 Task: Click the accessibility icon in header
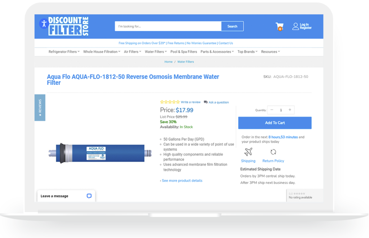pos(44,24)
